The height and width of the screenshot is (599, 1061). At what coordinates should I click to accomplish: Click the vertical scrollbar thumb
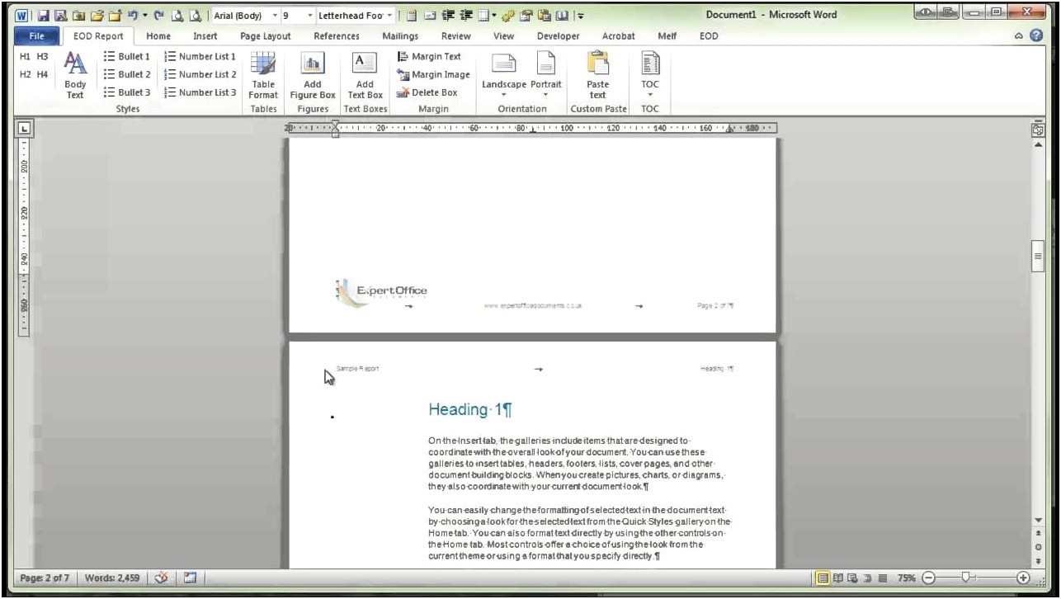1038,257
